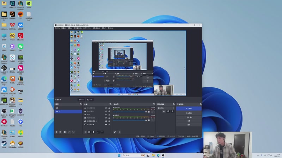Remove the transition with its trash icon
282x158 pixels.
point(168,111)
